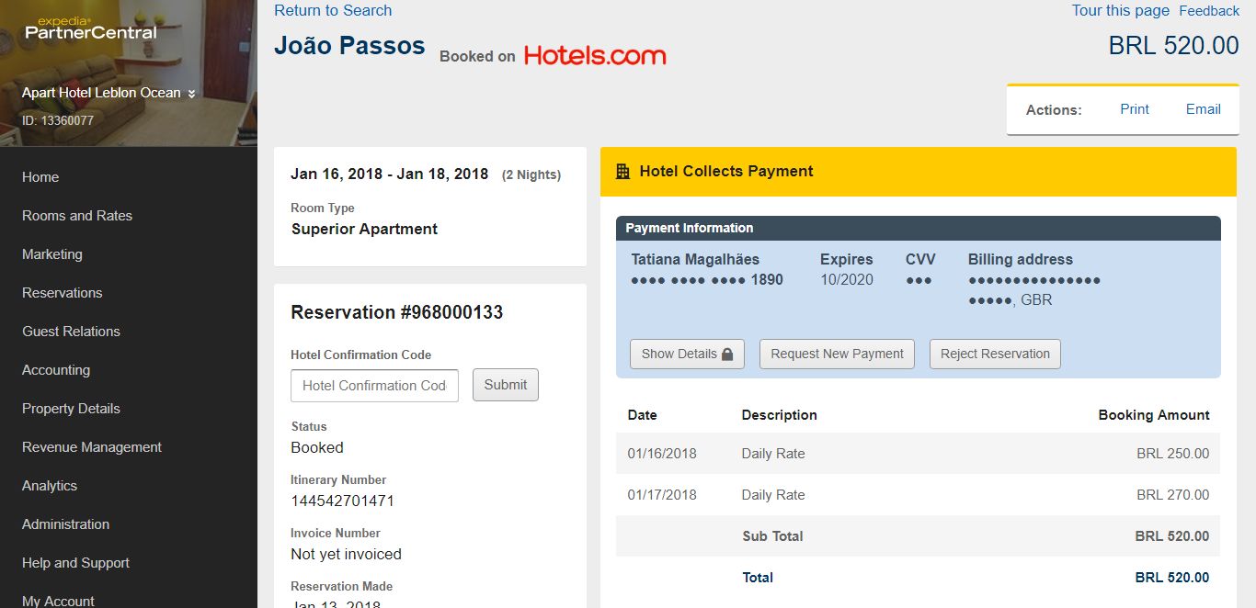This screenshot has height=608, width=1256.
Task: Click the hotel building icon
Action: point(622,171)
